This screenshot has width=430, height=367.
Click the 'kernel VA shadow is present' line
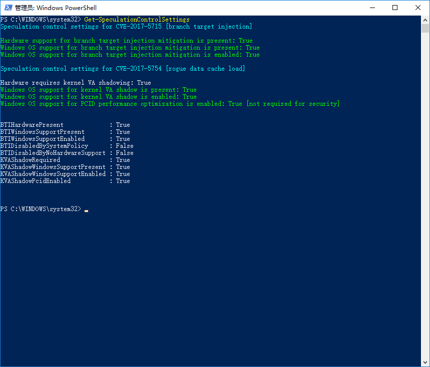click(99, 90)
